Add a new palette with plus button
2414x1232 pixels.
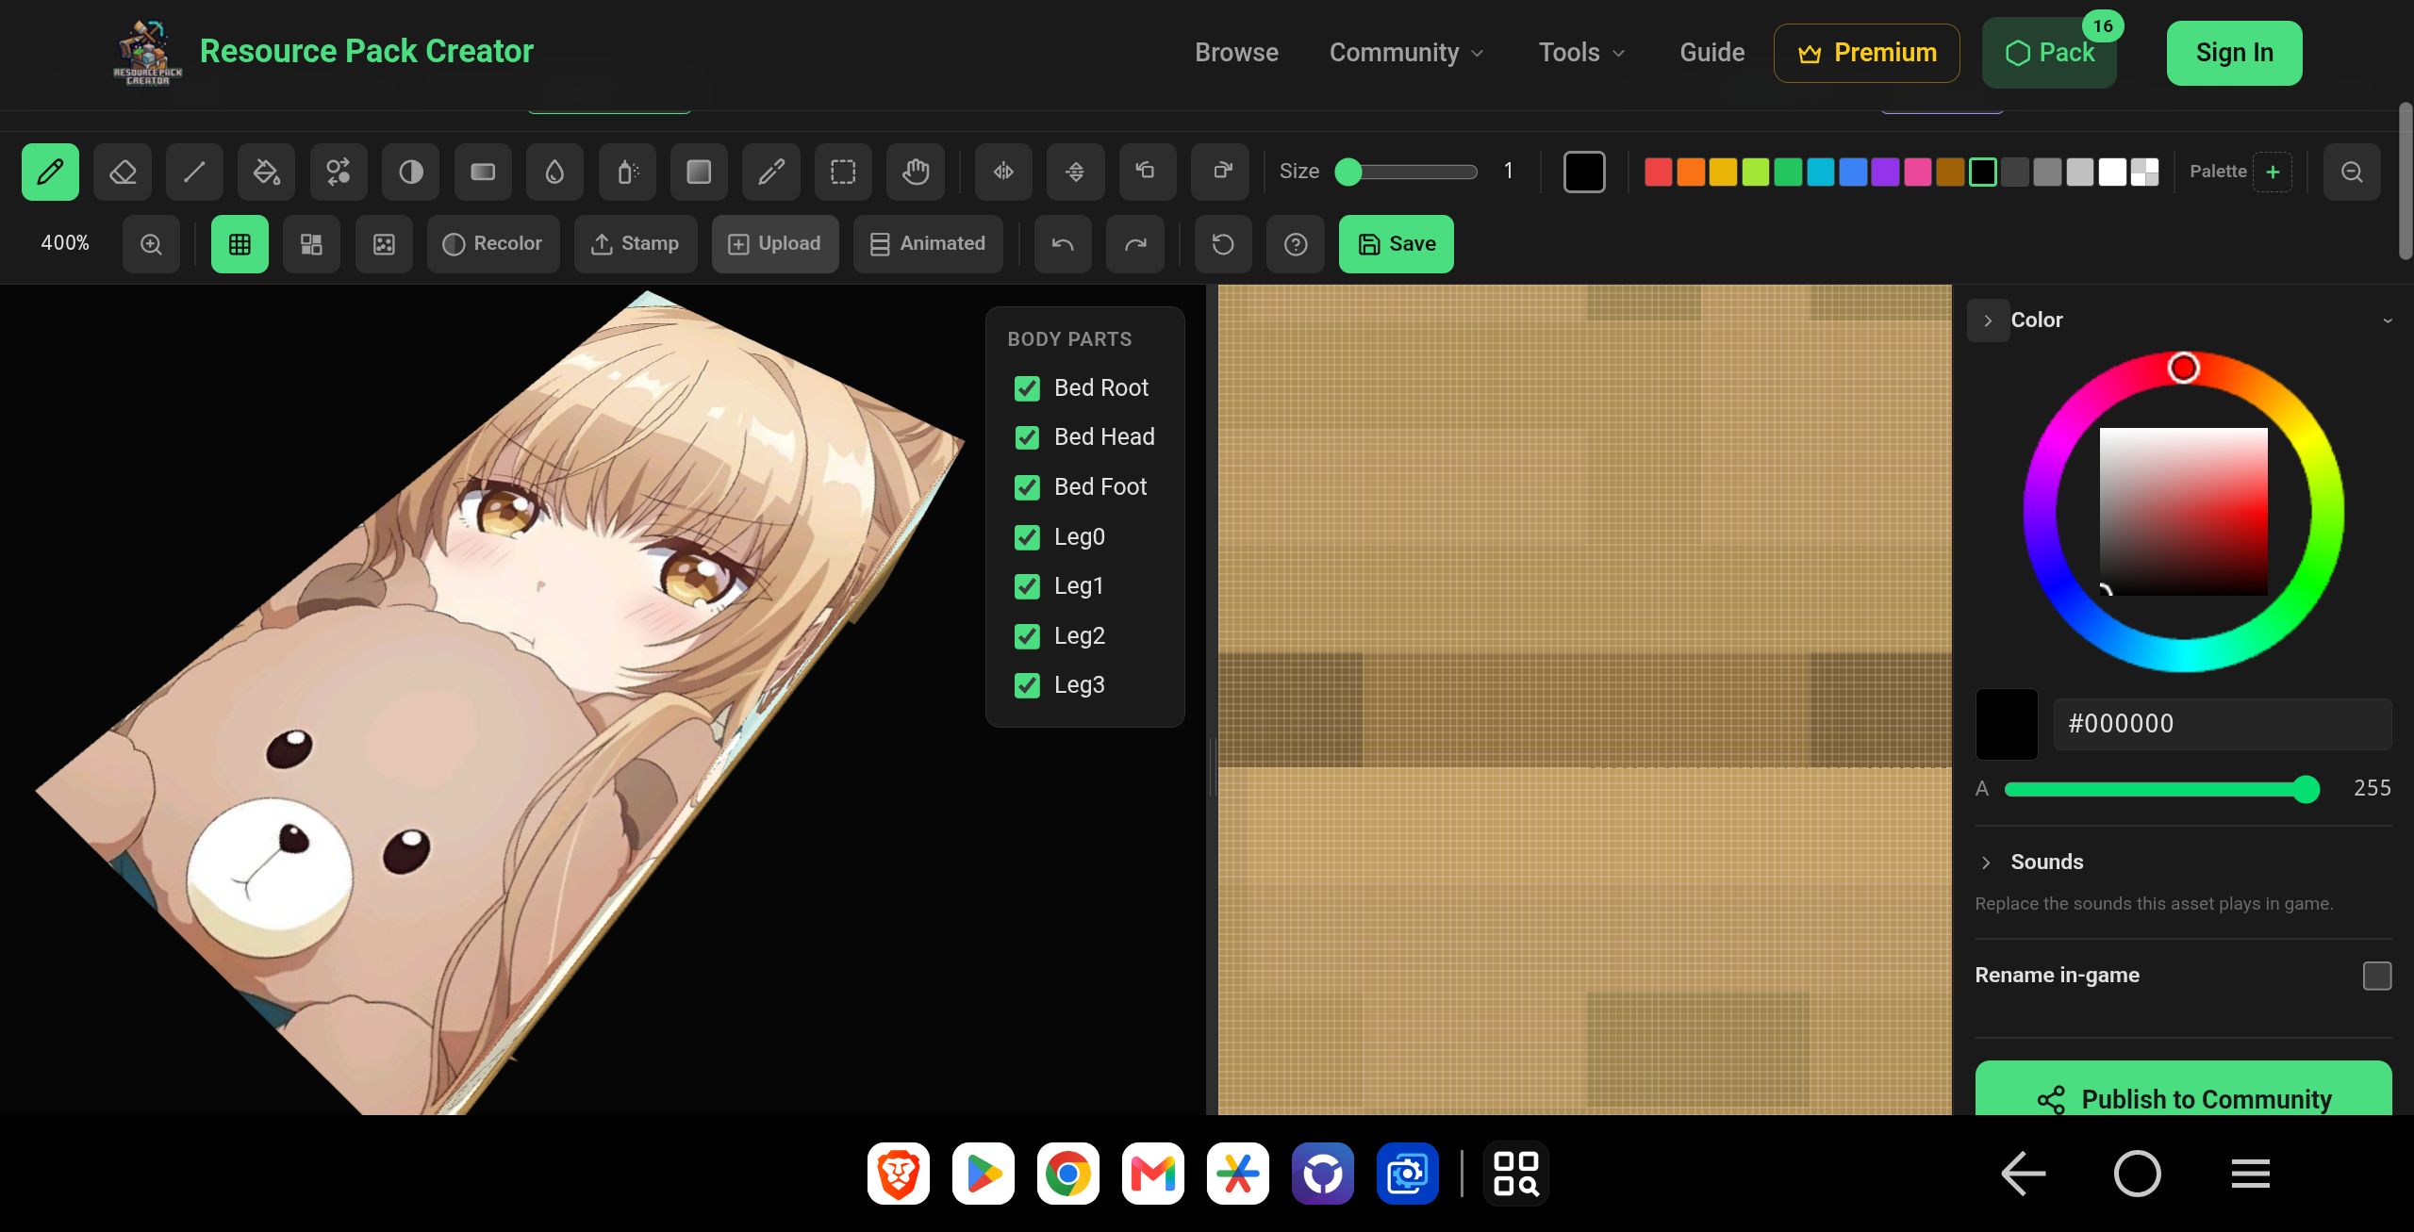[x=2273, y=172]
